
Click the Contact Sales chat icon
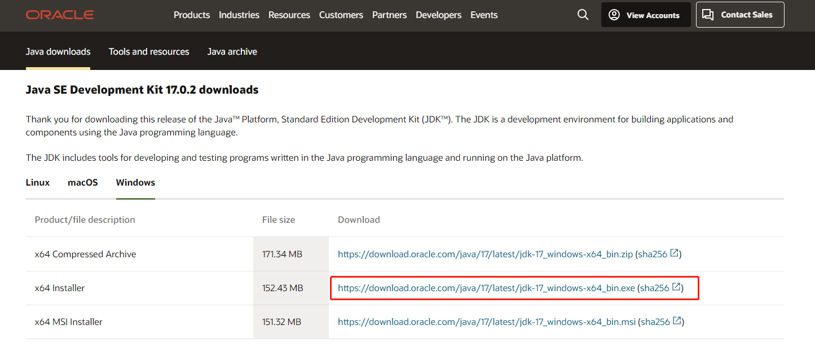(708, 15)
